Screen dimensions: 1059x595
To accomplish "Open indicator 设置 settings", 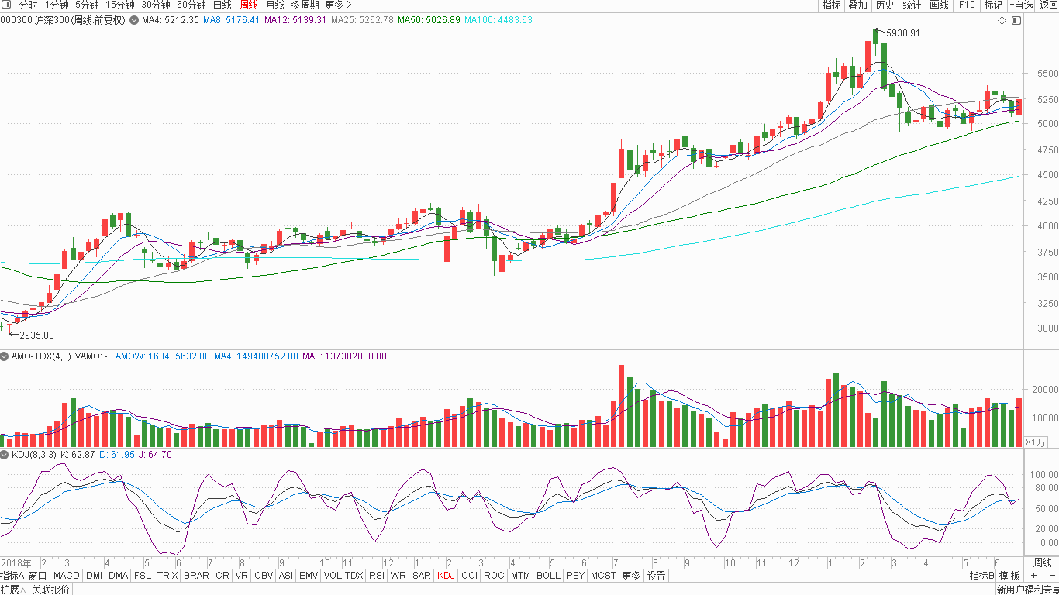I will click(657, 576).
